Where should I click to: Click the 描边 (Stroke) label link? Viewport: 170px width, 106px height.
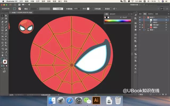(26, 9)
